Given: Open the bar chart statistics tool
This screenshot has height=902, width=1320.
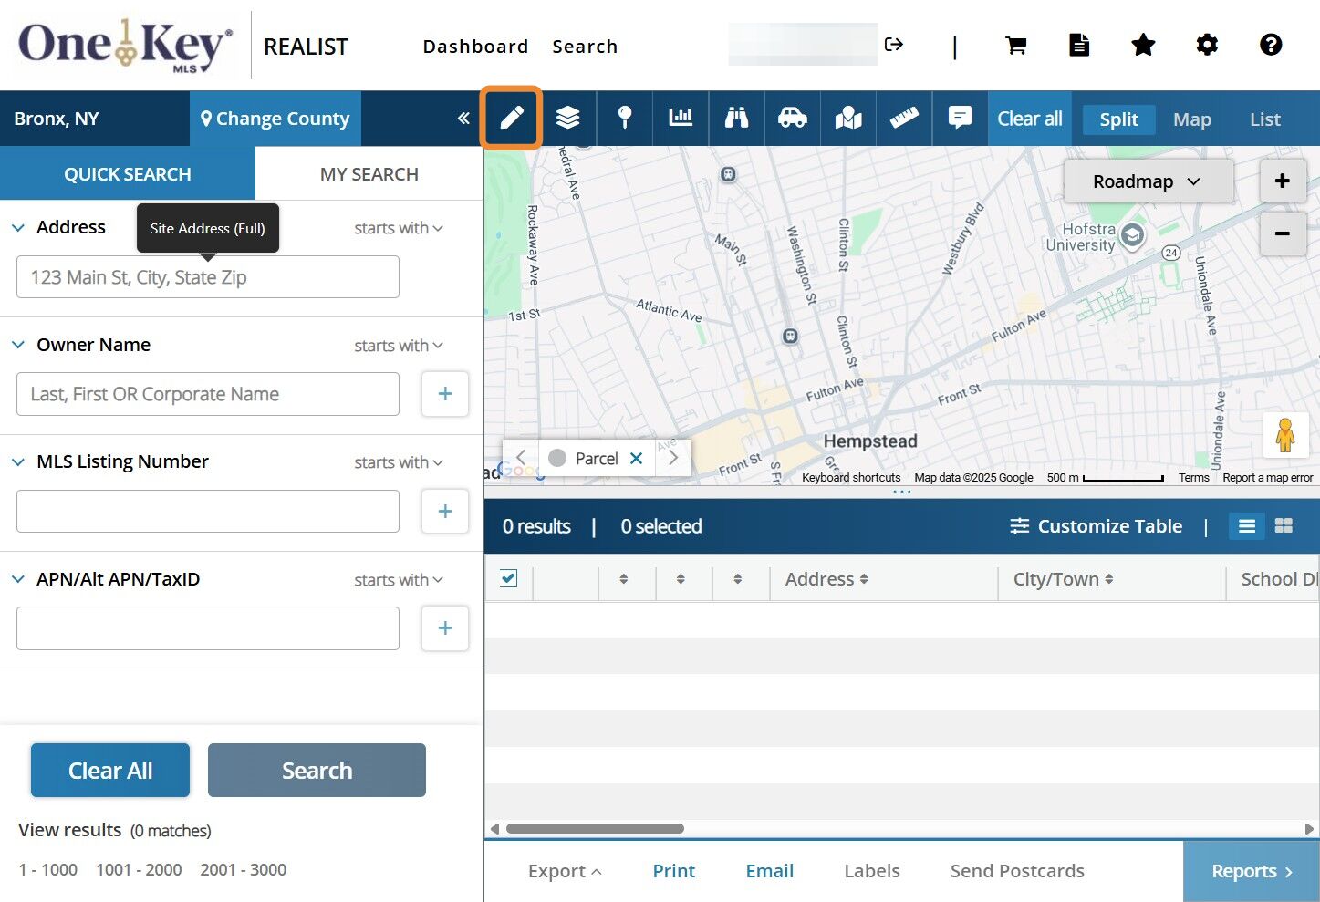Looking at the screenshot, I should [x=681, y=118].
